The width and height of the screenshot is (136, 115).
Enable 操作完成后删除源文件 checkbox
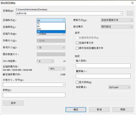[x=77, y=48]
